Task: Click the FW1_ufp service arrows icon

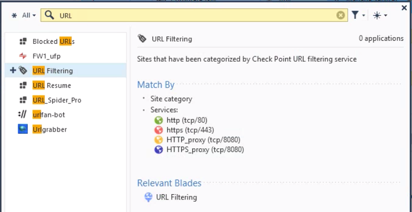Action: point(23,56)
